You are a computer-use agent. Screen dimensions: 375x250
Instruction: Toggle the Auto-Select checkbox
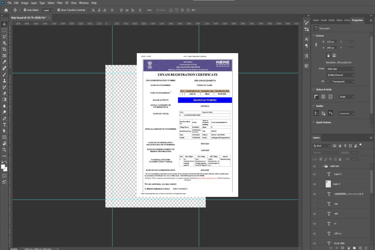tap(25, 10)
